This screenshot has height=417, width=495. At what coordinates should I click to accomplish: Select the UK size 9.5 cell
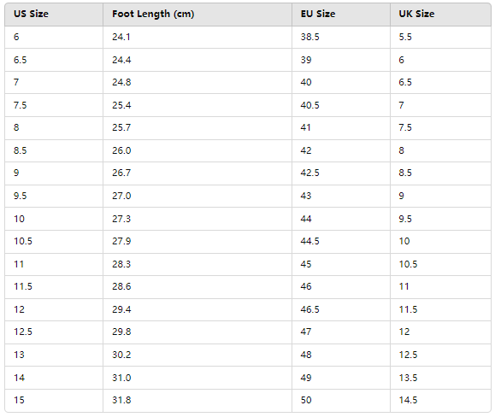coord(440,219)
